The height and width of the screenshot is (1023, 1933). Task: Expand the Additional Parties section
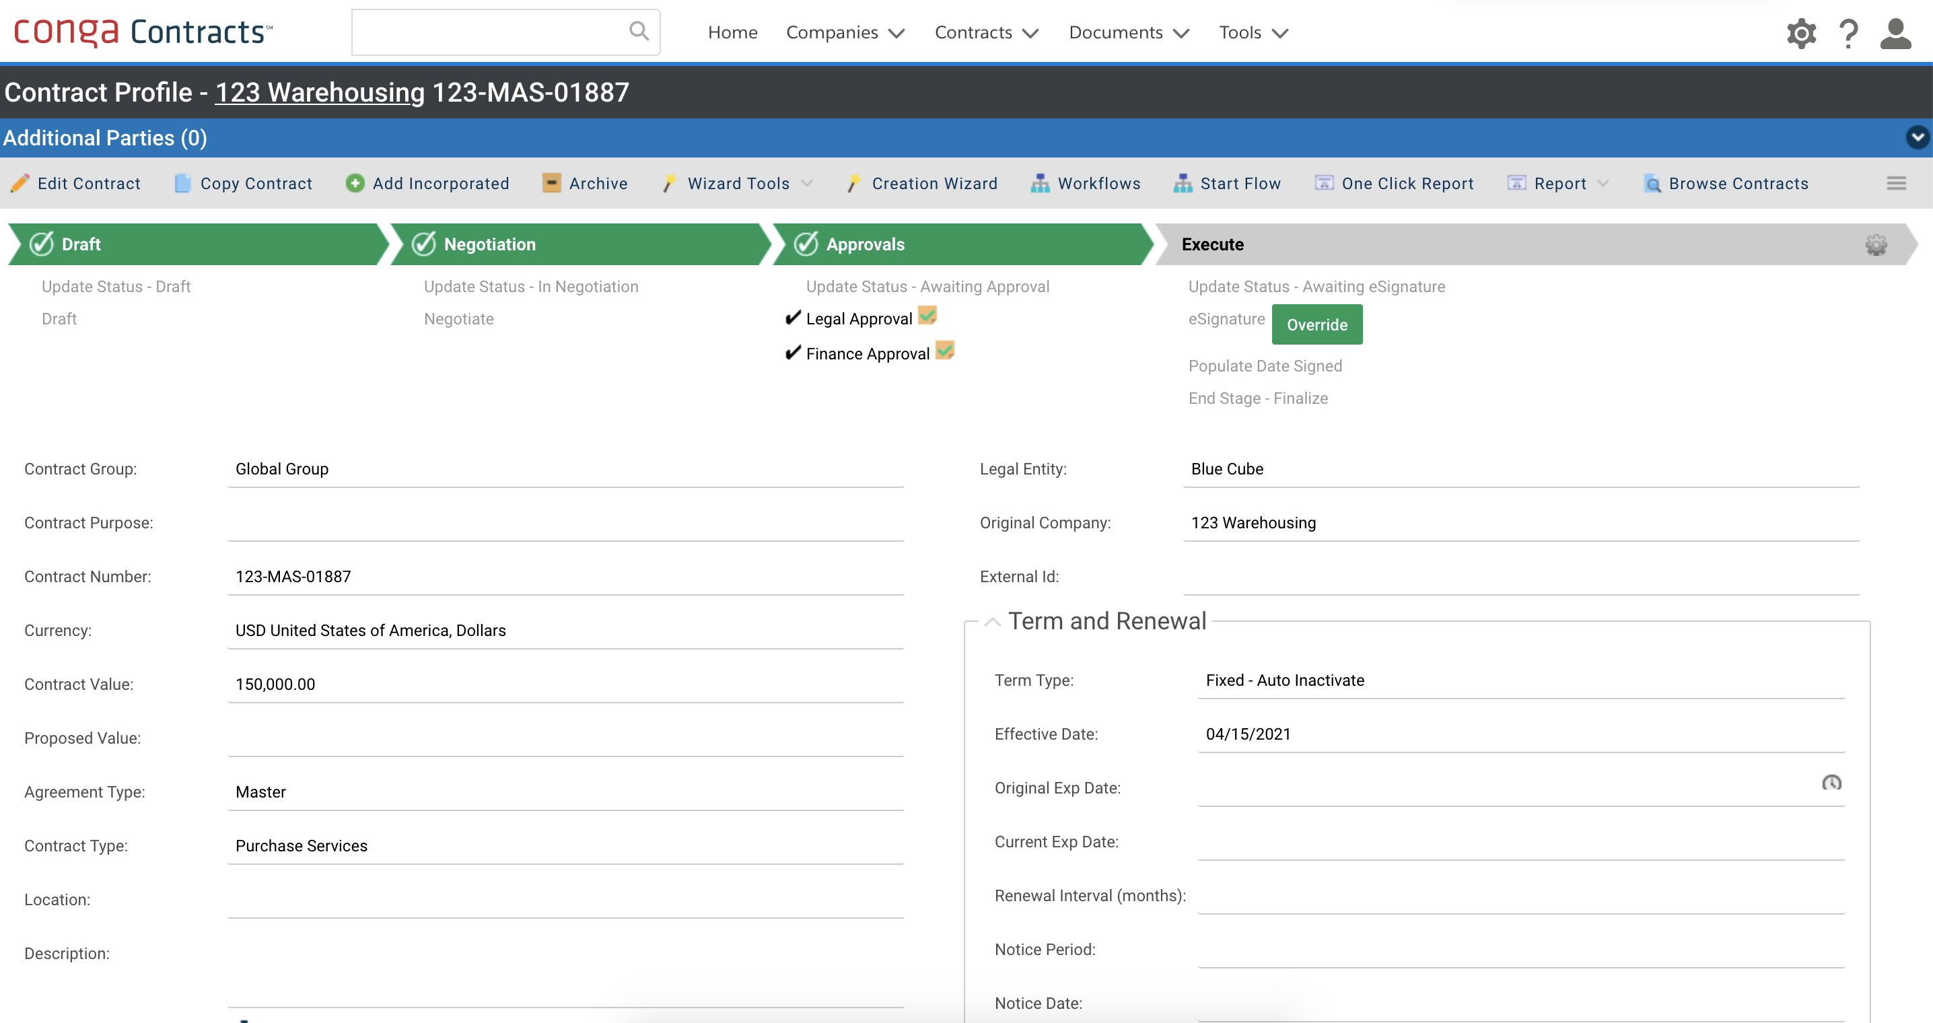(1918, 137)
